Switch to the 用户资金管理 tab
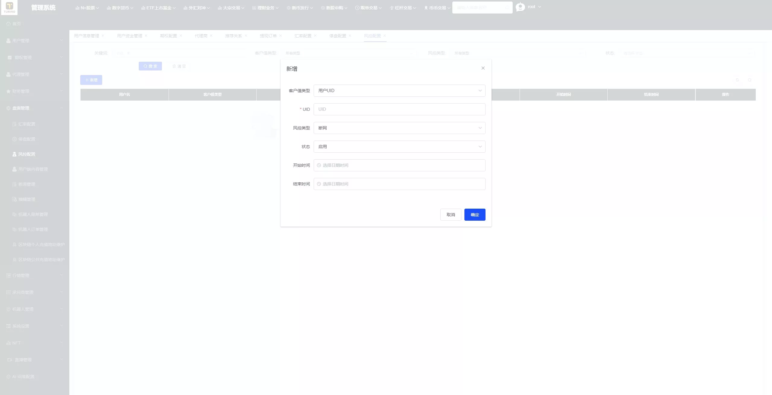The height and width of the screenshot is (395, 772). click(x=130, y=36)
